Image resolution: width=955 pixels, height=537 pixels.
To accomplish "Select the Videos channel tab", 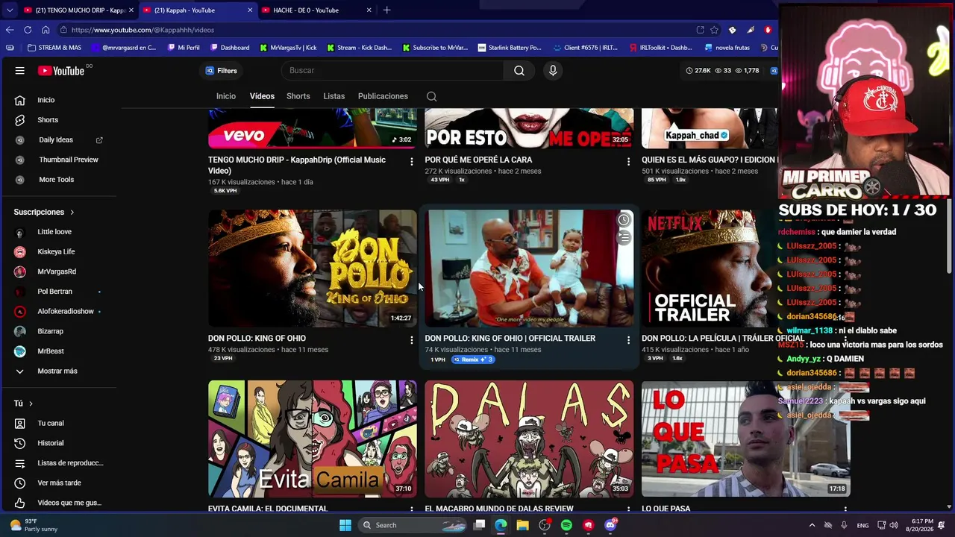I will pos(262,96).
